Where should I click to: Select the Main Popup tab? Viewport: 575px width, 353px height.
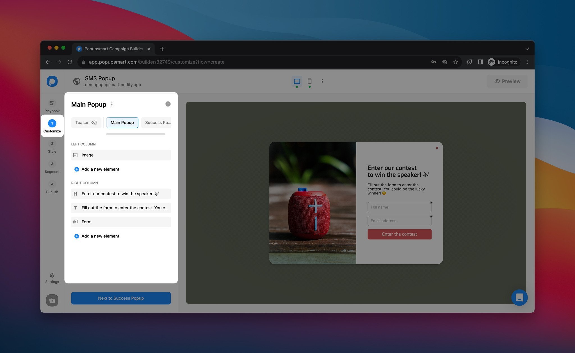[122, 122]
